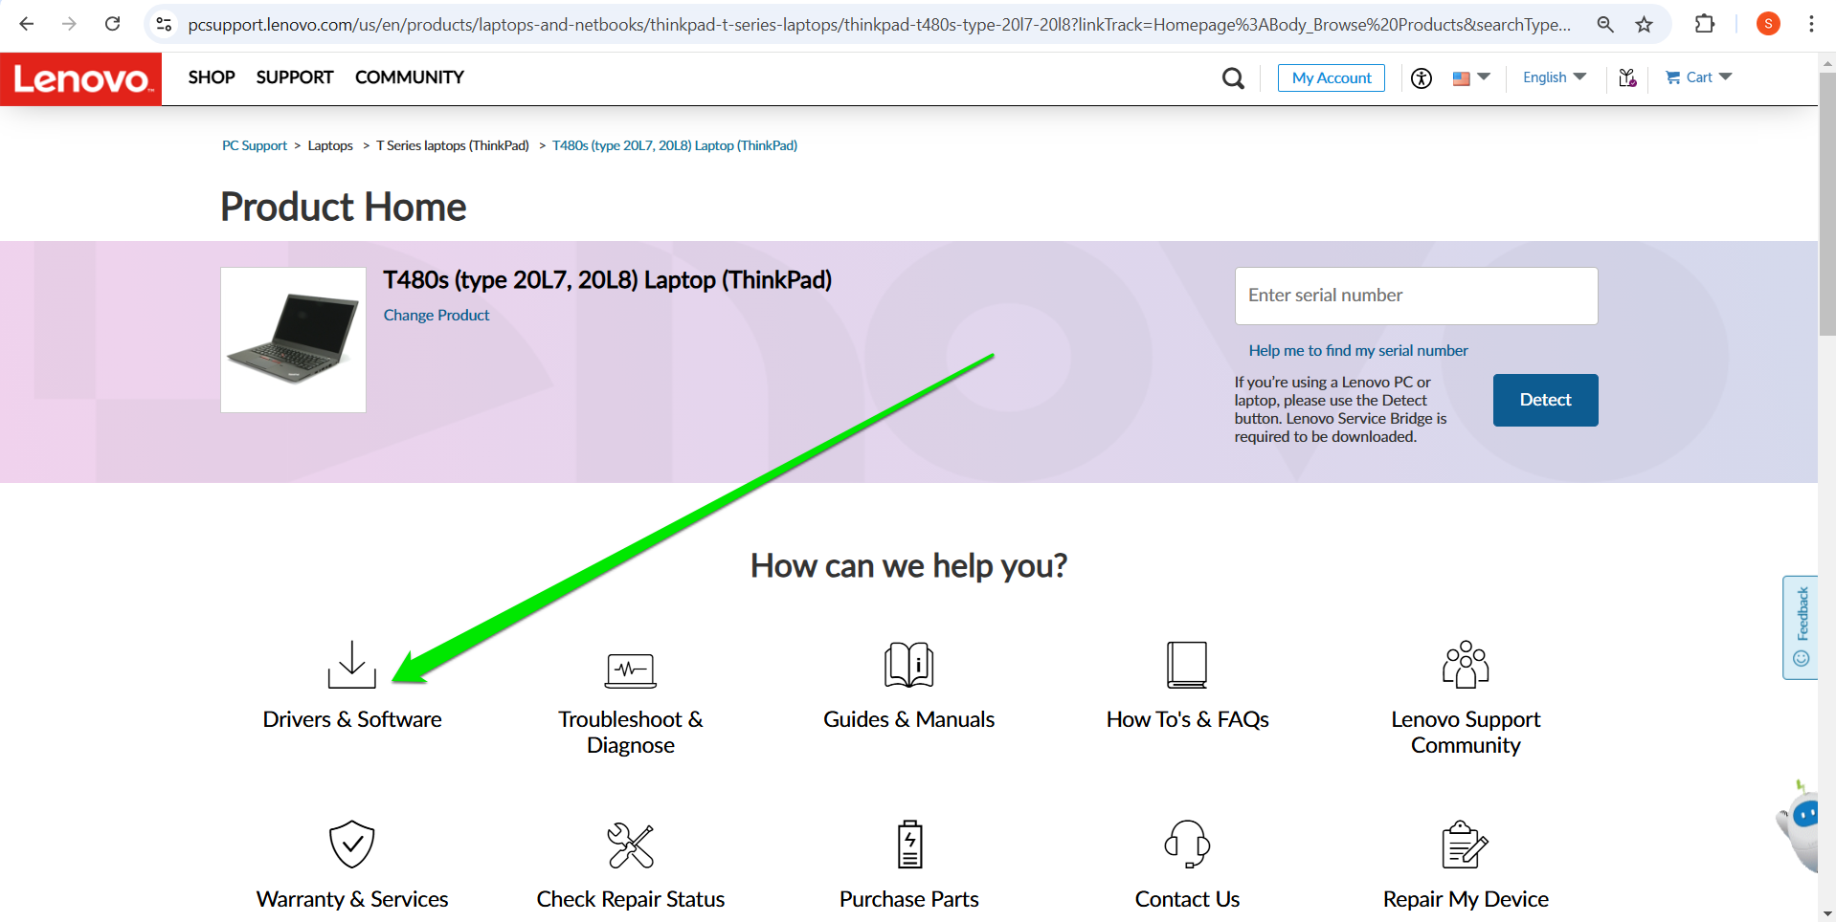Expand the US flag country dropdown

click(1471, 77)
